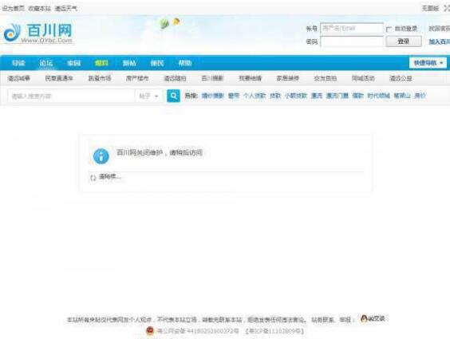
Task: Click the 百川网 site logo
Action: [38, 34]
